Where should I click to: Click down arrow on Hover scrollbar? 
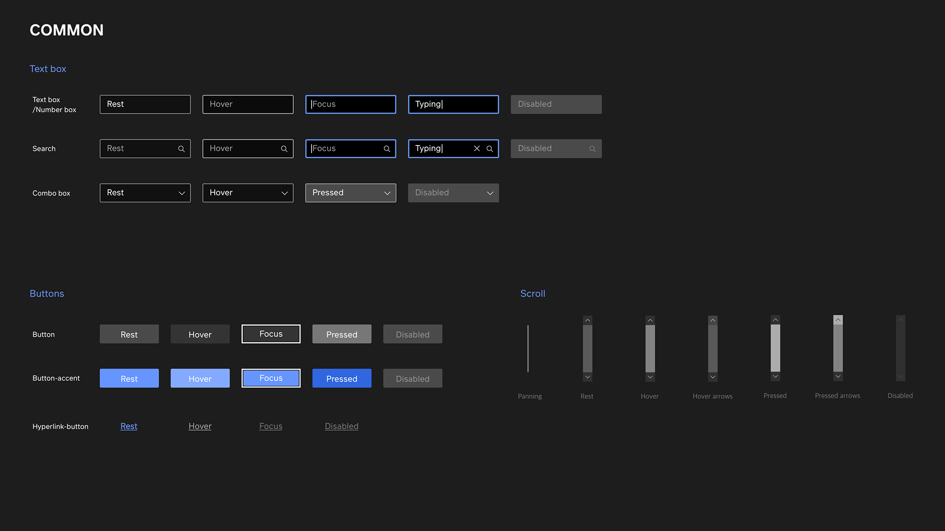[650, 377]
